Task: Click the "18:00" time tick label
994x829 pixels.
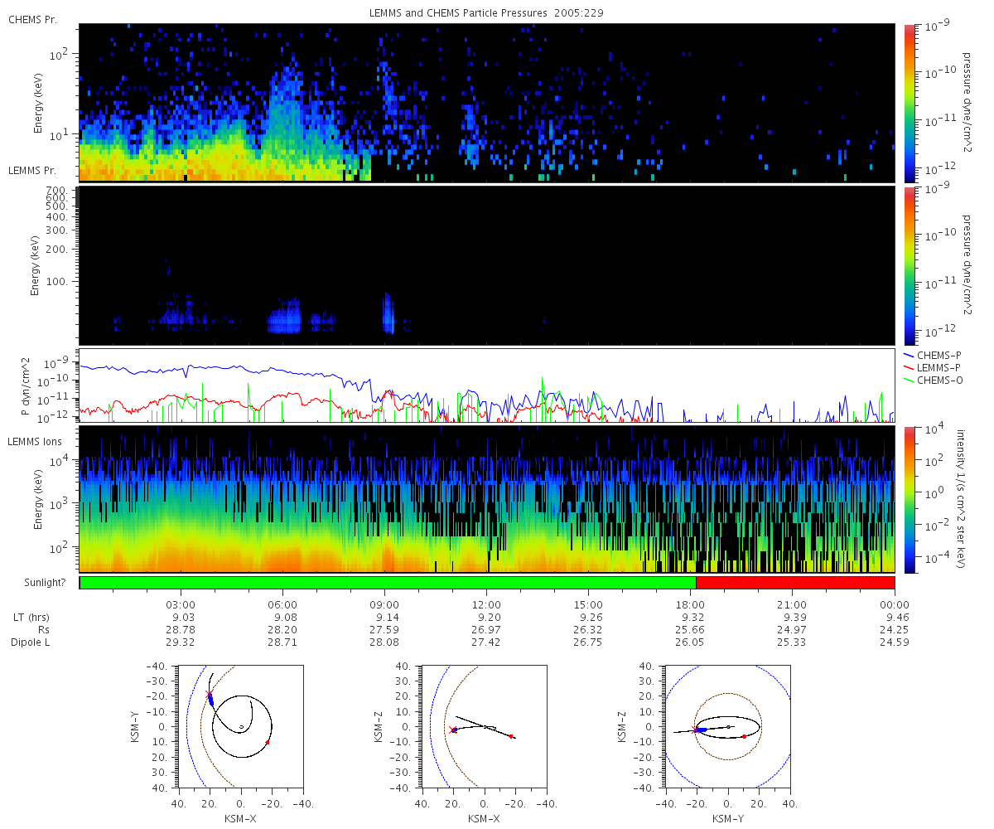Action: tap(691, 605)
